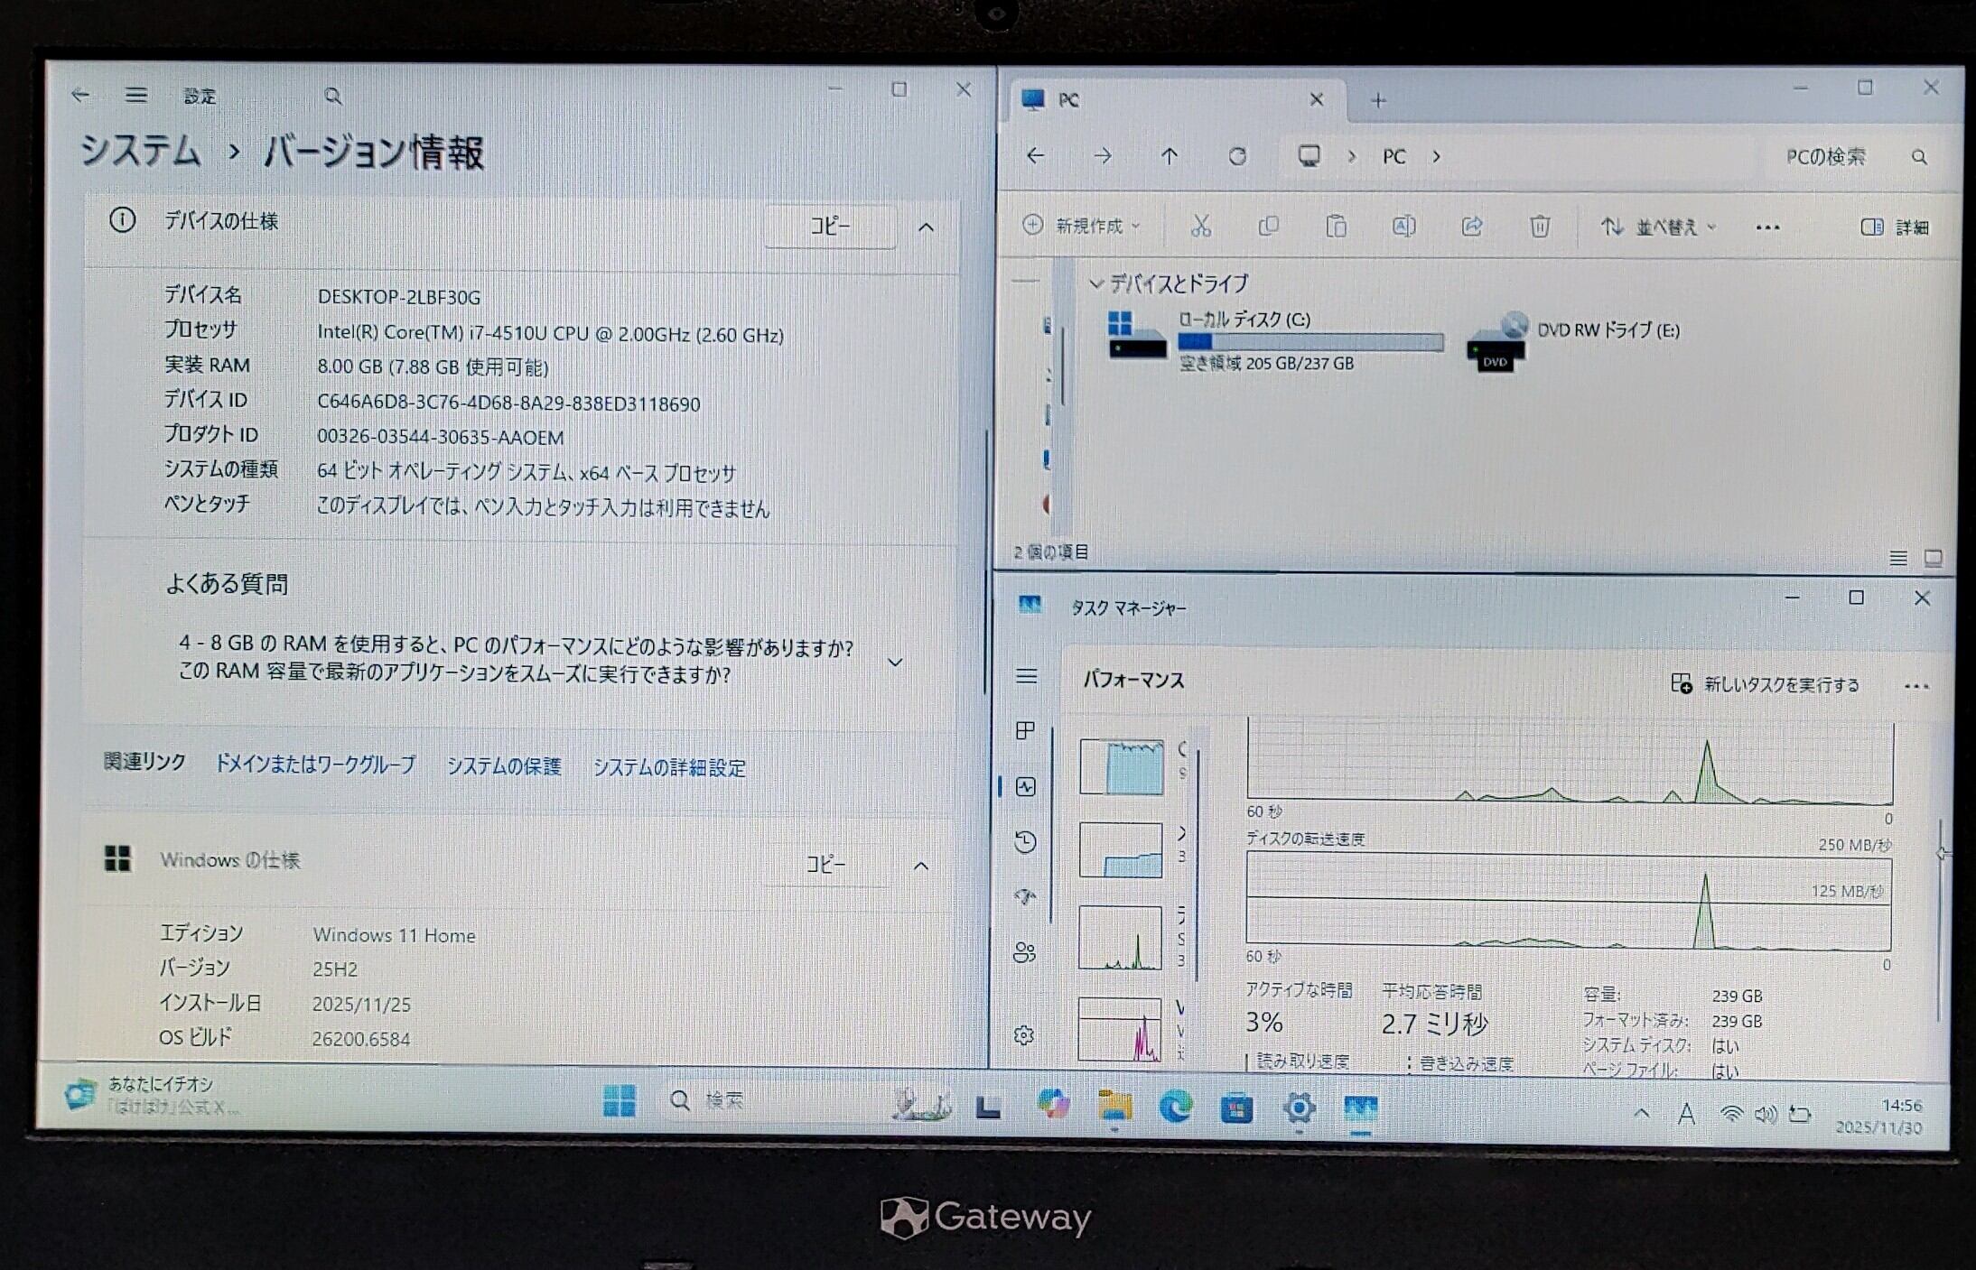Click the Rename icon in Explorer toolbar

pos(1403,226)
